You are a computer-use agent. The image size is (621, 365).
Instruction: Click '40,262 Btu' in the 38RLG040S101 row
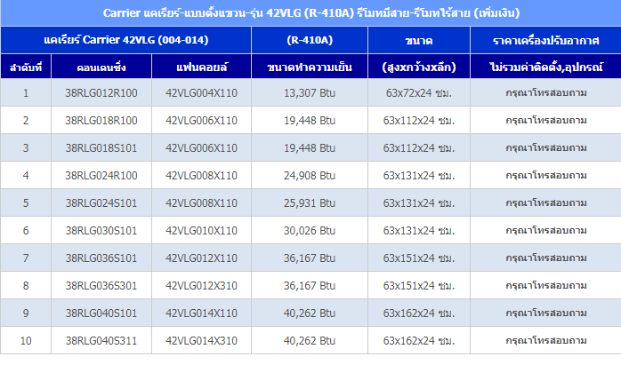point(310,313)
